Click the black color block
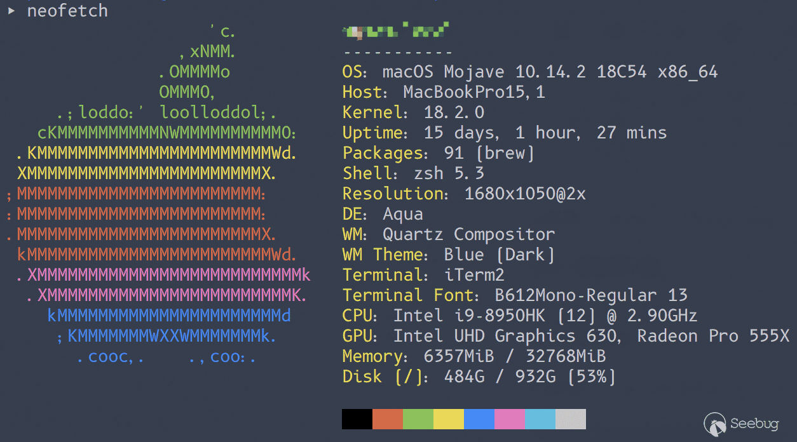This screenshot has height=442, width=797. pyautogui.click(x=357, y=419)
